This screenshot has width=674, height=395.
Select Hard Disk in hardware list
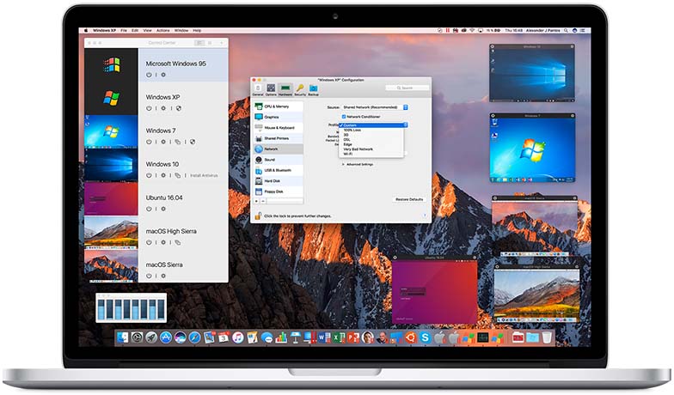pos(279,180)
